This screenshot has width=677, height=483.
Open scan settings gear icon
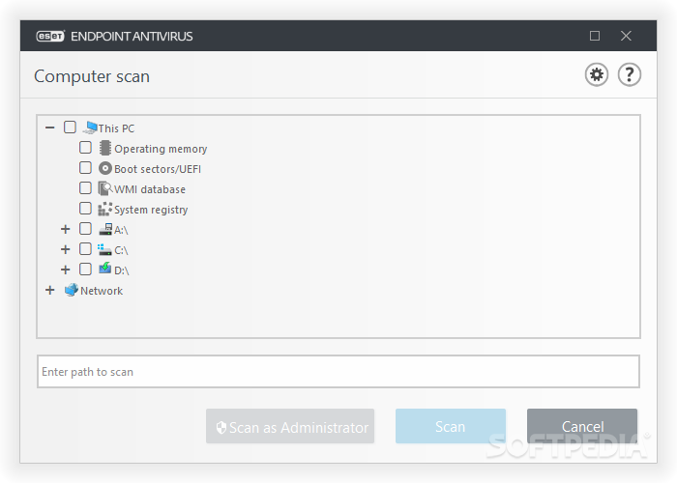[x=597, y=74]
